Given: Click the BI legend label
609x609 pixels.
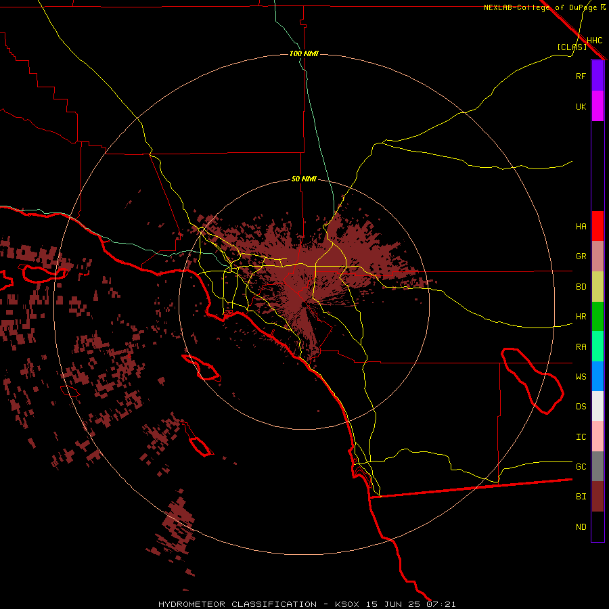Looking at the screenshot, I should click(x=581, y=497).
